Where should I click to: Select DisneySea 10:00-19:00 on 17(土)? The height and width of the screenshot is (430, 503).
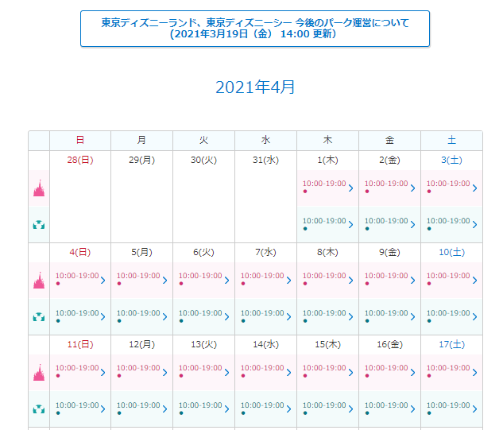pos(448,405)
